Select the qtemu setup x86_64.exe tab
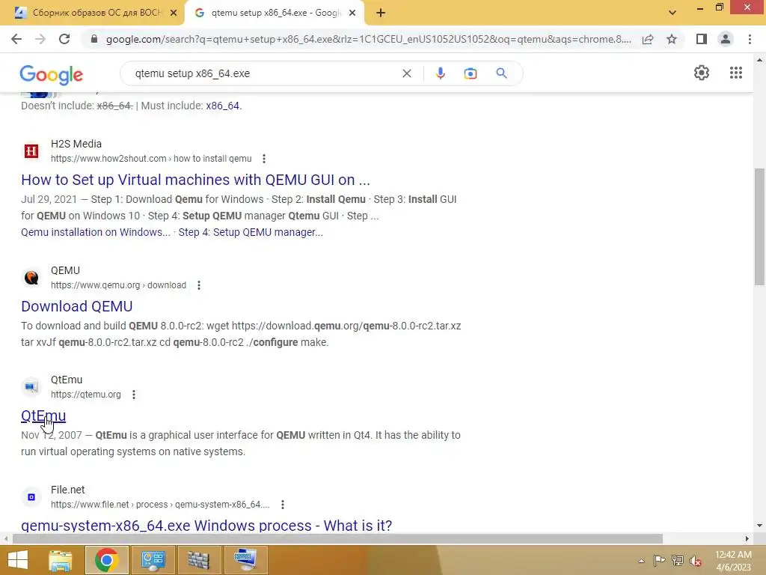Image resolution: width=766 pixels, height=575 pixels. (x=274, y=13)
